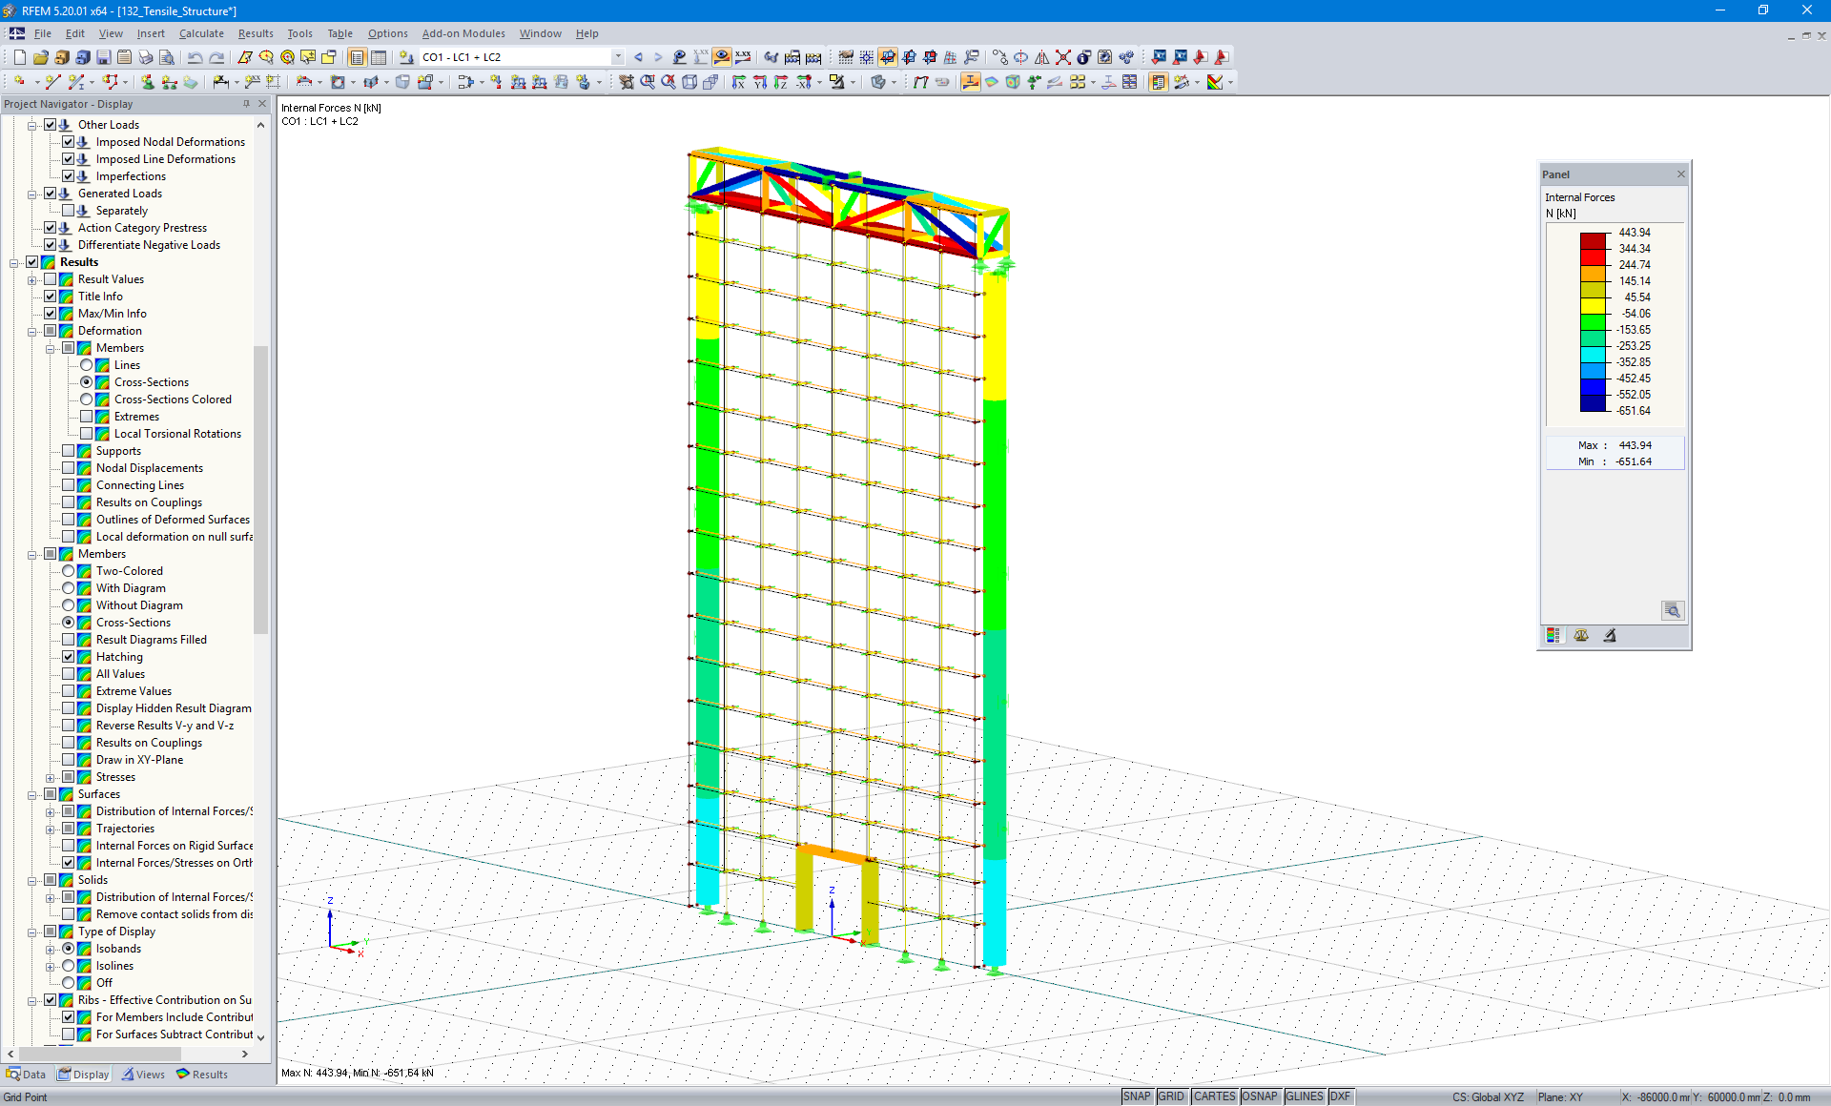Click the zoom to fit icon in panel

(x=1674, y=610)
